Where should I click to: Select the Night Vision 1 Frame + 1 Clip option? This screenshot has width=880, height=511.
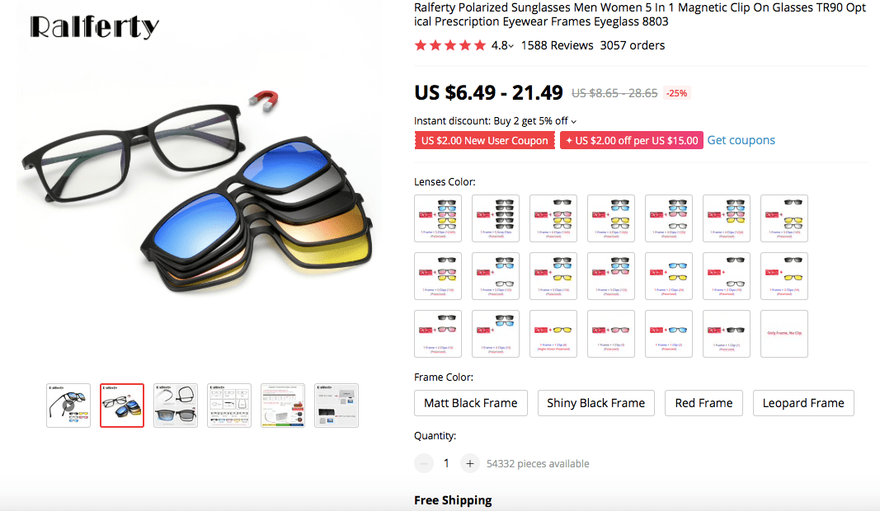coord(553,334)
